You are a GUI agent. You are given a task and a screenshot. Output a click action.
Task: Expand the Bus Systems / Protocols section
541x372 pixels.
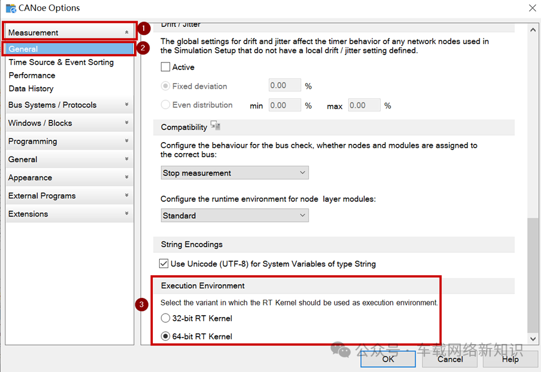[69, 105]
